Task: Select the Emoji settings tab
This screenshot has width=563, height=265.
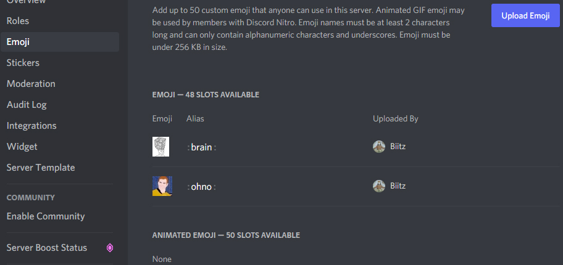Action: 60,42
